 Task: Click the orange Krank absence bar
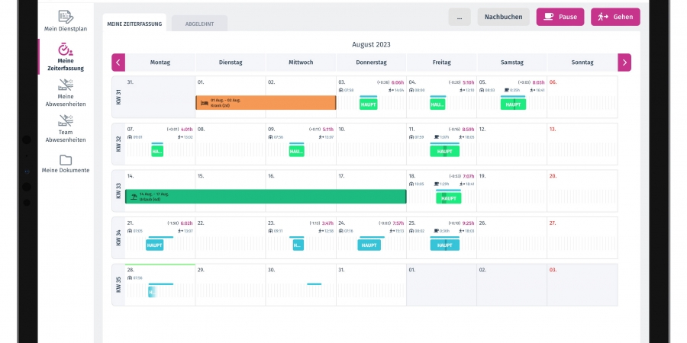[x=265, y=102]
